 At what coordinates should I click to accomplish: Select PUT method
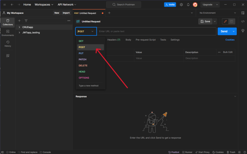coord(91,53)
